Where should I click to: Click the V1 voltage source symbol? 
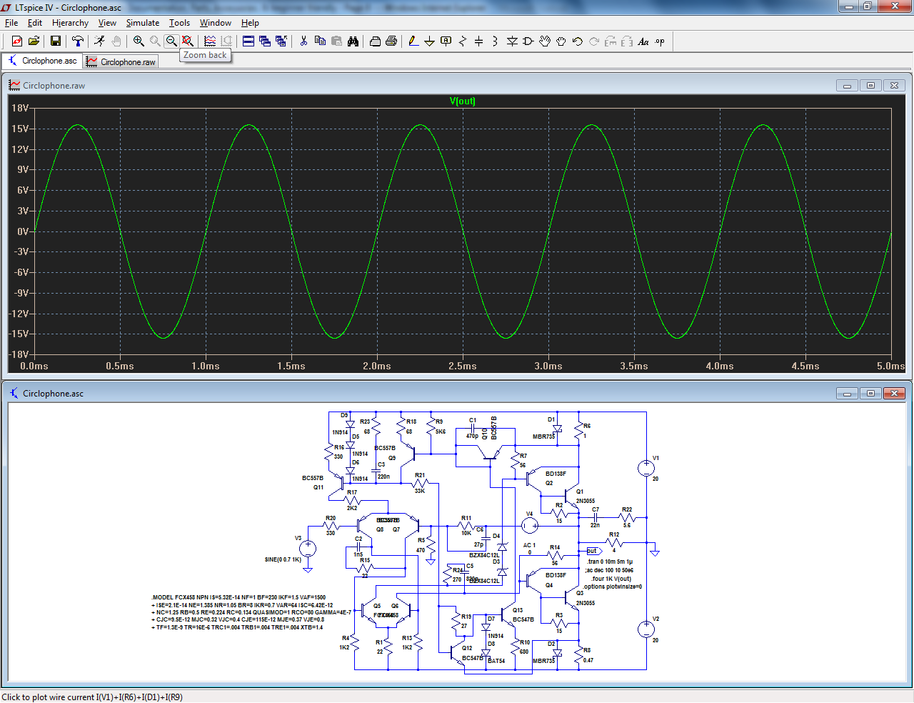646,469
